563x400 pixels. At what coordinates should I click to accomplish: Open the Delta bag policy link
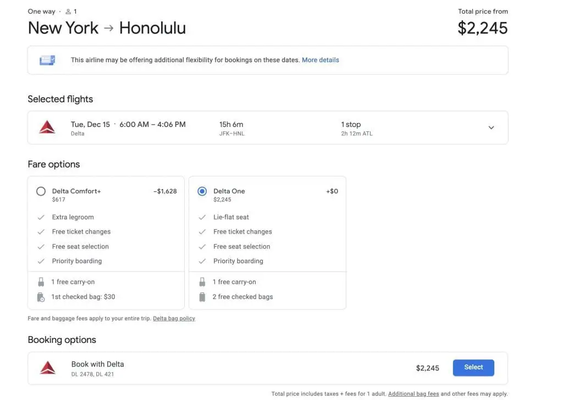tap(174, 319)
